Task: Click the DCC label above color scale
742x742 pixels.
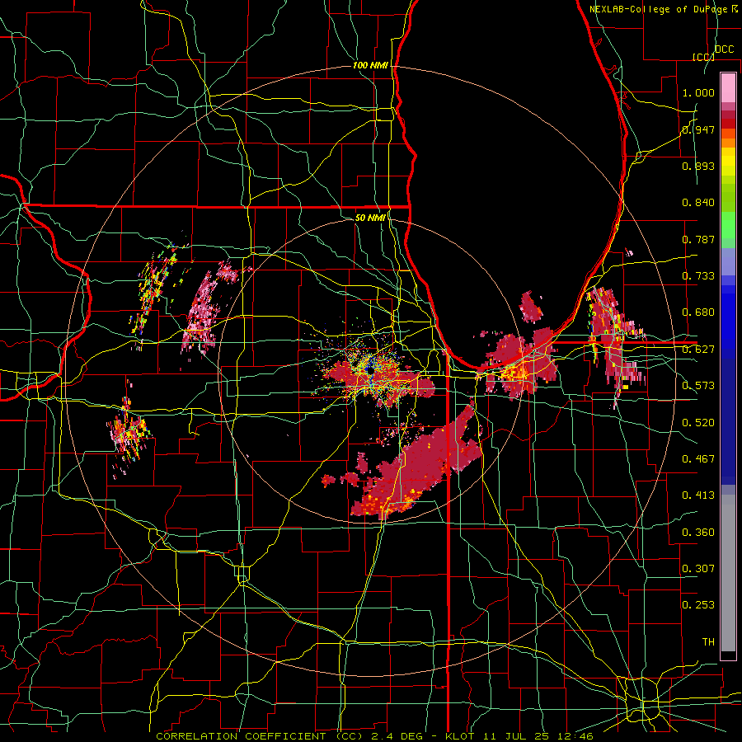Action: point(724,49)
